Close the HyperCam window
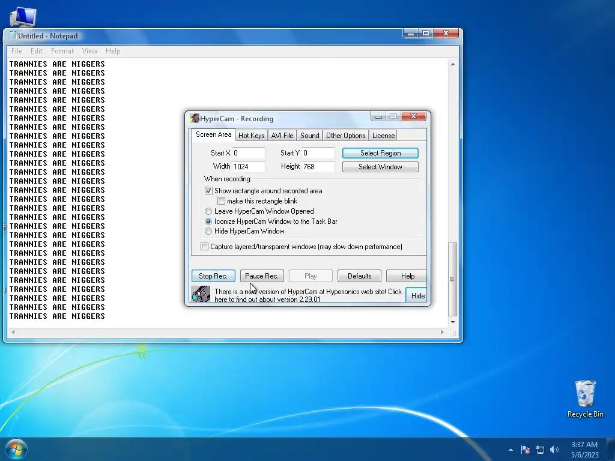Screen dimensions: 615x461 [413, 116]
